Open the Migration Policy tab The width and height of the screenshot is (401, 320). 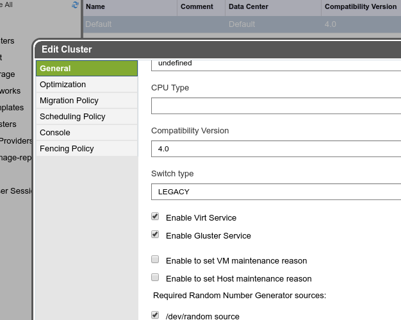tap(86, 101)
